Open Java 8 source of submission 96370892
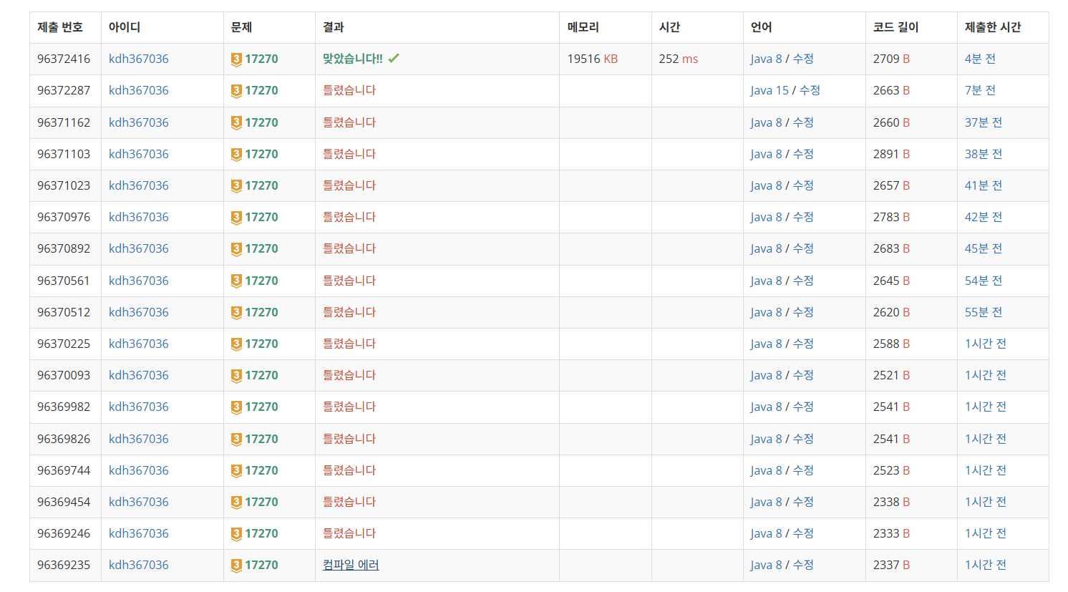1068x592 pixels. [766, 248]
